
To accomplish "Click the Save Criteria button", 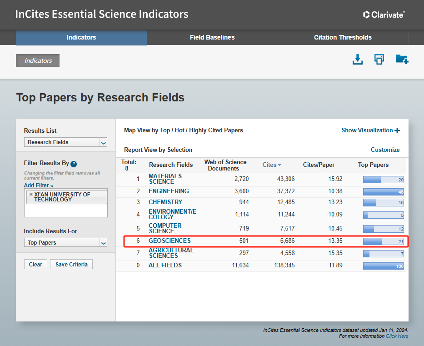I will click(x=72, y=265).
